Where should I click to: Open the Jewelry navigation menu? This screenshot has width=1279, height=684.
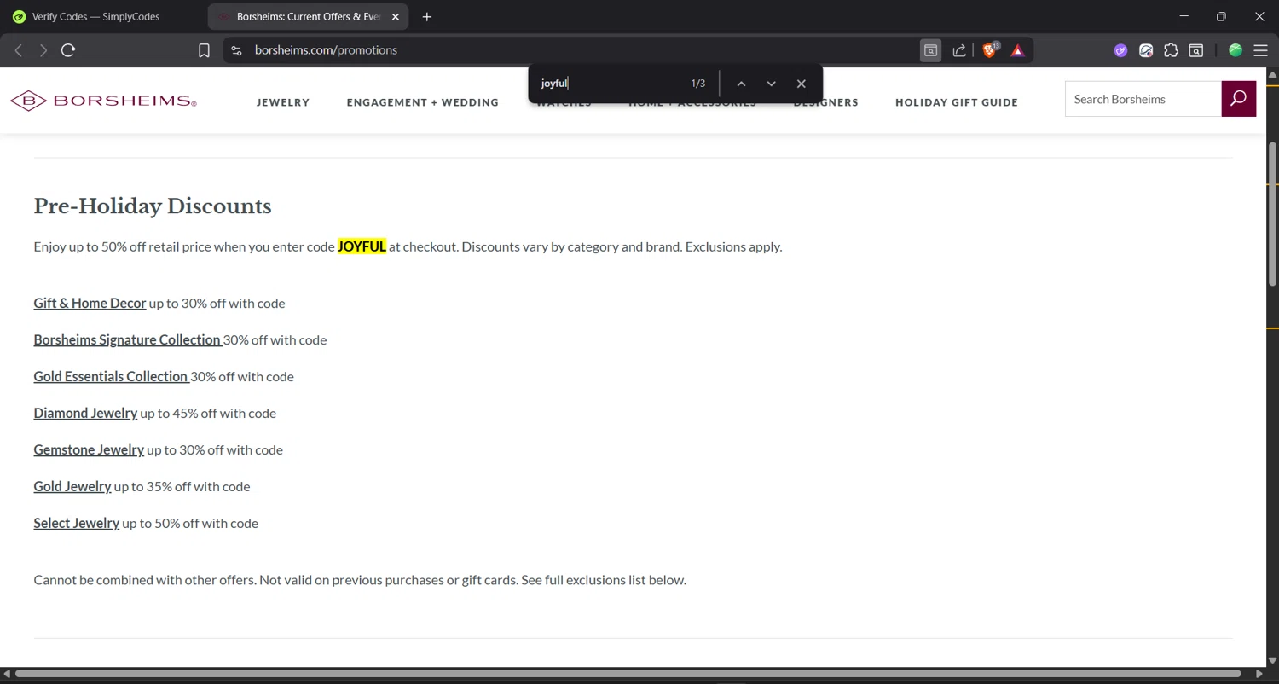[x=283, y=102]
